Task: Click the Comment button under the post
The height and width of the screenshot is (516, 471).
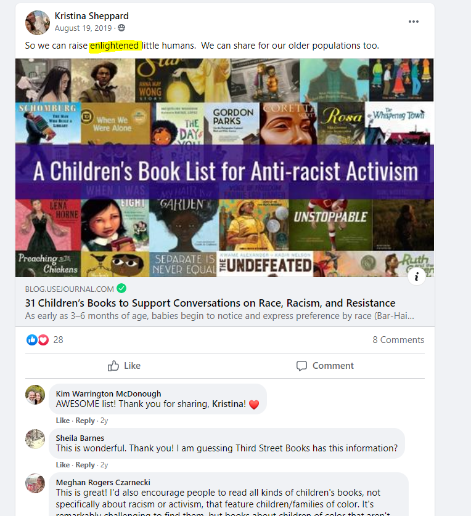Action: [325, 366]
